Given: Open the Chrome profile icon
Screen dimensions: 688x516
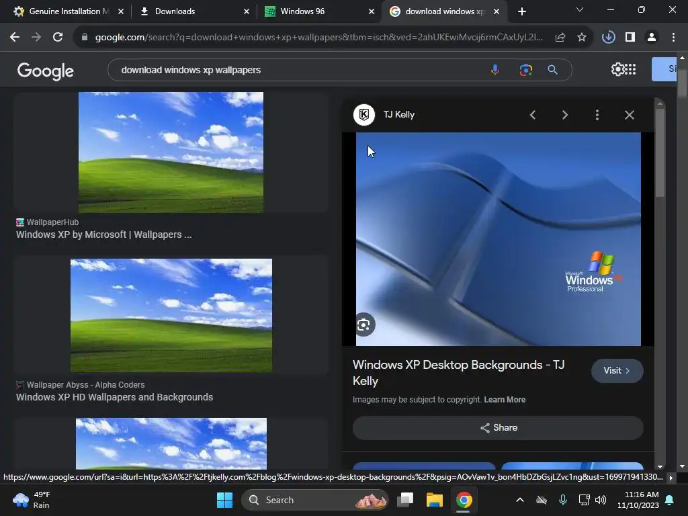Looking at the screenshot, I should [652, 38].
